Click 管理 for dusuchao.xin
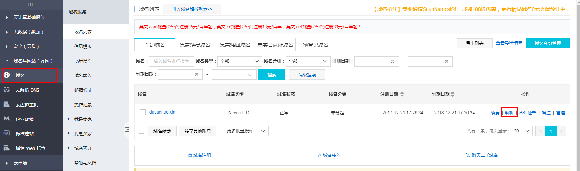Screen dimensions: 580x171 coord(561,113)
